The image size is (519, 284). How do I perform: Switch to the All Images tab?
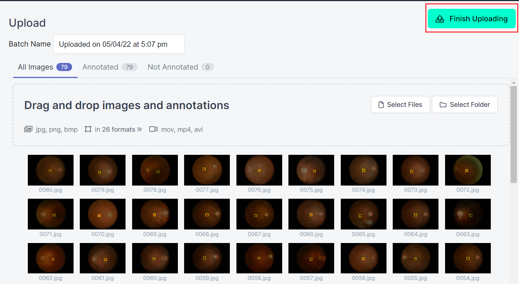click(x=45, y=67)
